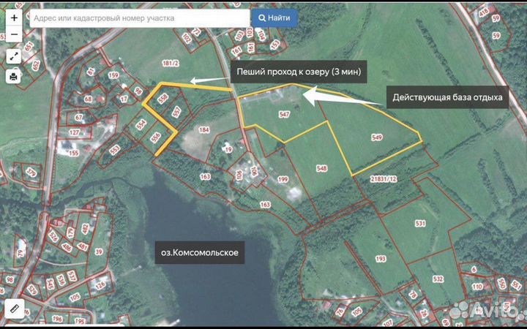Toggle fullscreen map view

click(14, 56)
